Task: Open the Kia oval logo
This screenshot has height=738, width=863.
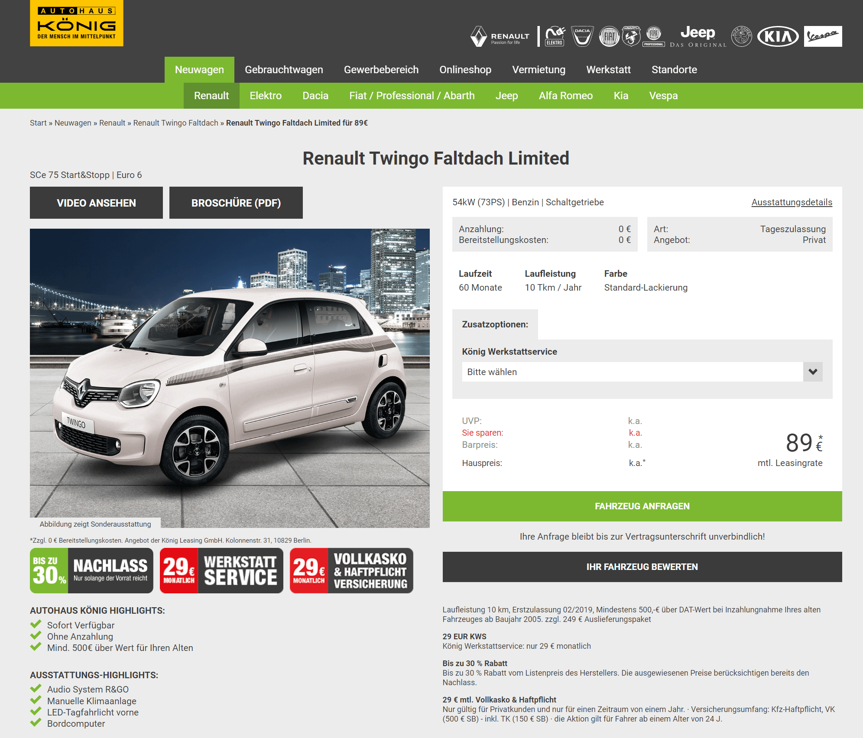Action: 778,36
